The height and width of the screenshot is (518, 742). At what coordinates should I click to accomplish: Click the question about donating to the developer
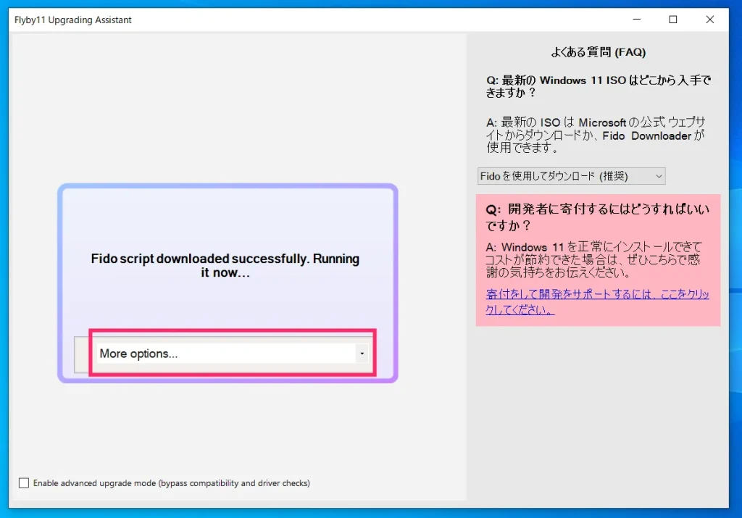tap(597, 217)
